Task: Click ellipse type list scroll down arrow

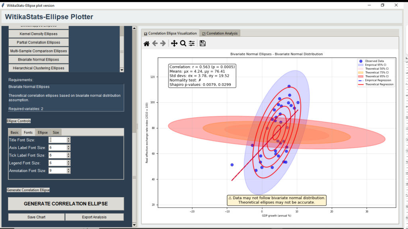Action: click(122, 70)
